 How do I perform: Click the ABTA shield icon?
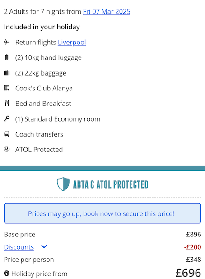[63, 184]
